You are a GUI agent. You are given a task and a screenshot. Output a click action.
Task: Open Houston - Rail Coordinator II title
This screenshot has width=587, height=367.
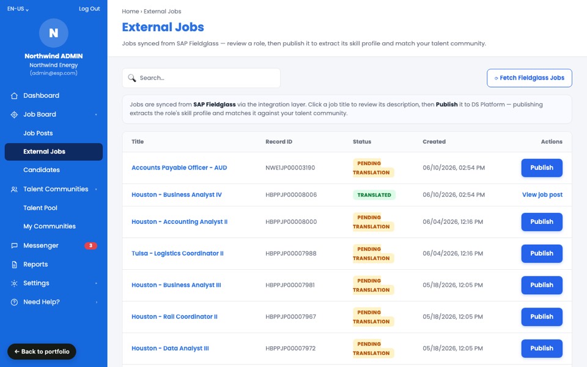(x=174, y=317)
